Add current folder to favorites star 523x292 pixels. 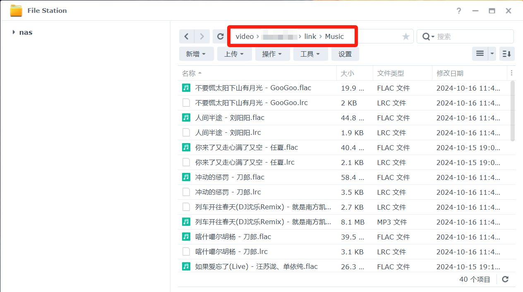(x=406, y=36)
